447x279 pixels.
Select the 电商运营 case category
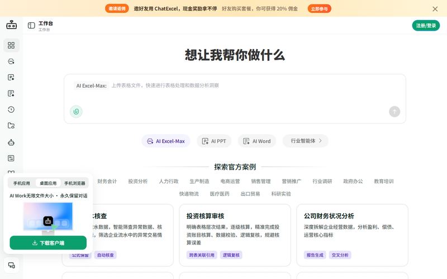(x=230, y=181)
